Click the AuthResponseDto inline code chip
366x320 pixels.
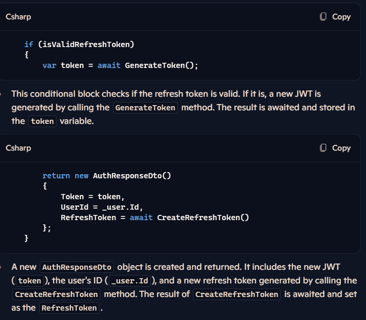[77, 267]
